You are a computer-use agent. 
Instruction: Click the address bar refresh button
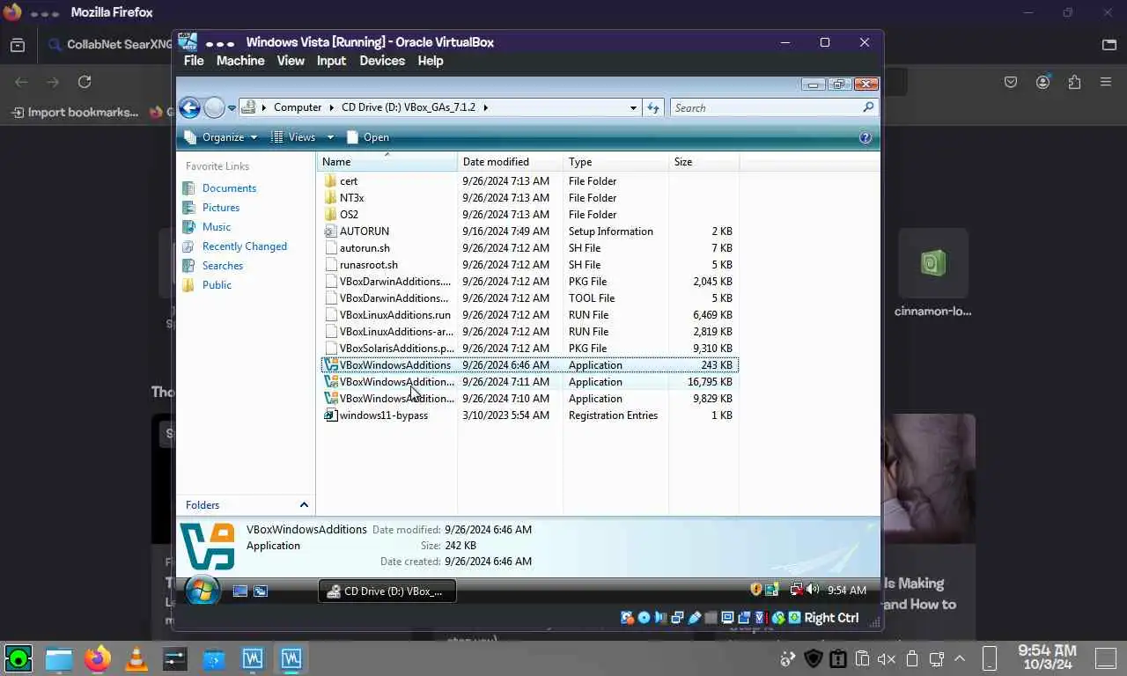653,107
